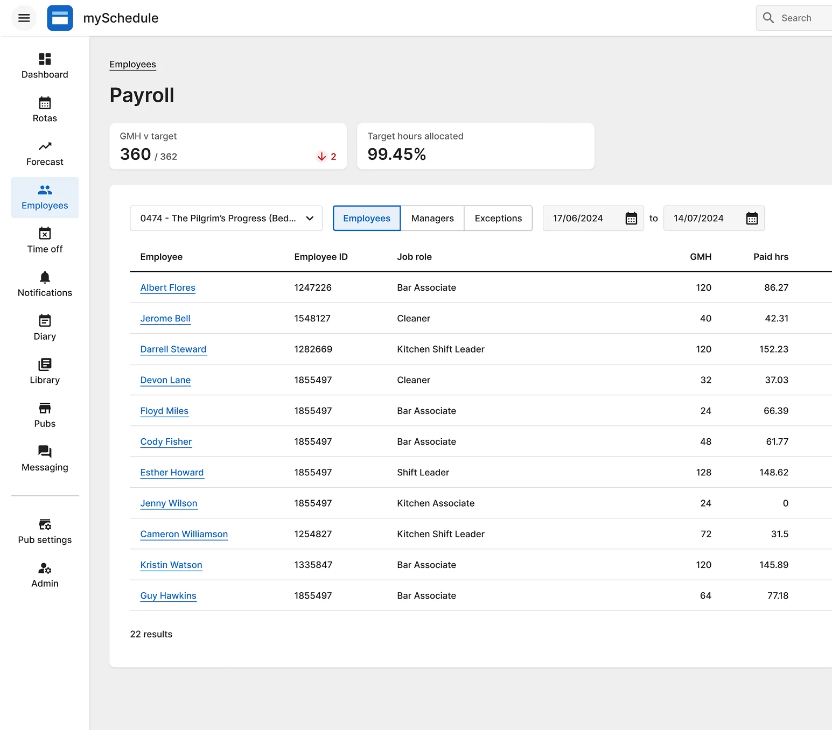Click the GMH column header
832x730 pixels.
coord(701,257)
